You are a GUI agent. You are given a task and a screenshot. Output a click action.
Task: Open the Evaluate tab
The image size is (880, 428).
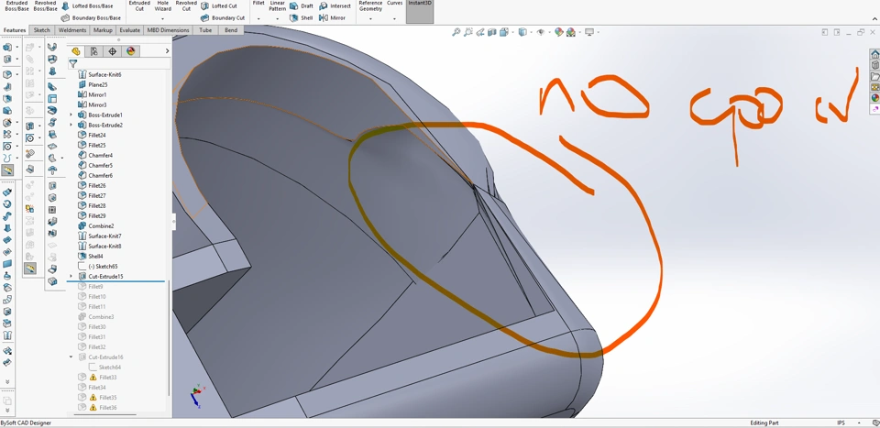click(129, 30)
